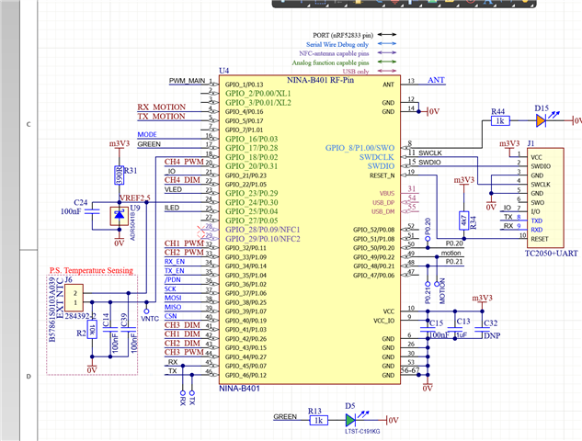This screenshot has width=582, height=441.
Task: Click the Serial Wire Debug only legend text
Action: (x=337, y=44)
